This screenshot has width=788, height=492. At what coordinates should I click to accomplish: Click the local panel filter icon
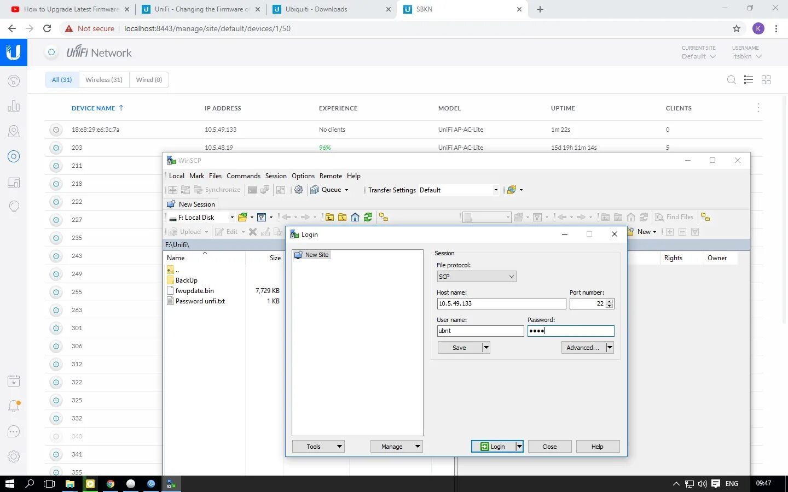tap(262, 217)
